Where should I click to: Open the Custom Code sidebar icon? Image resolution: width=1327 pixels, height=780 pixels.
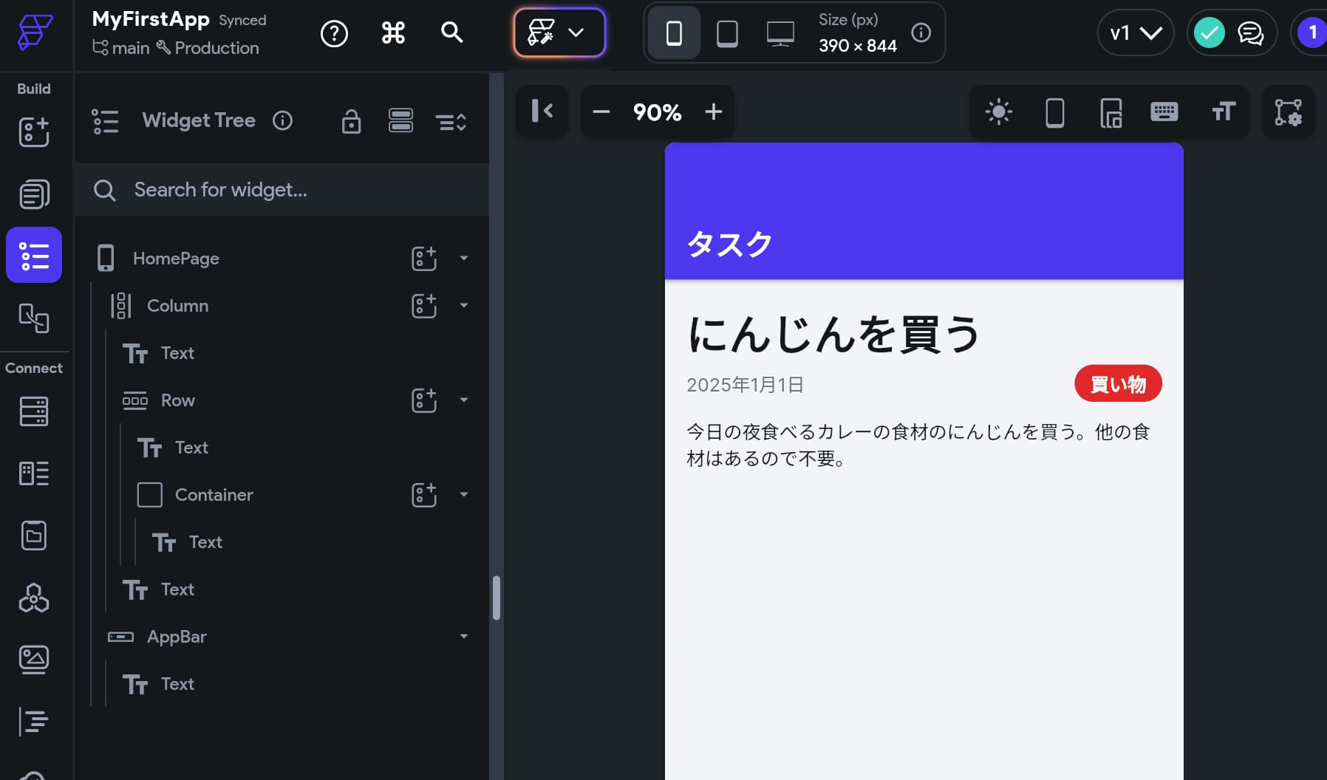34,721
